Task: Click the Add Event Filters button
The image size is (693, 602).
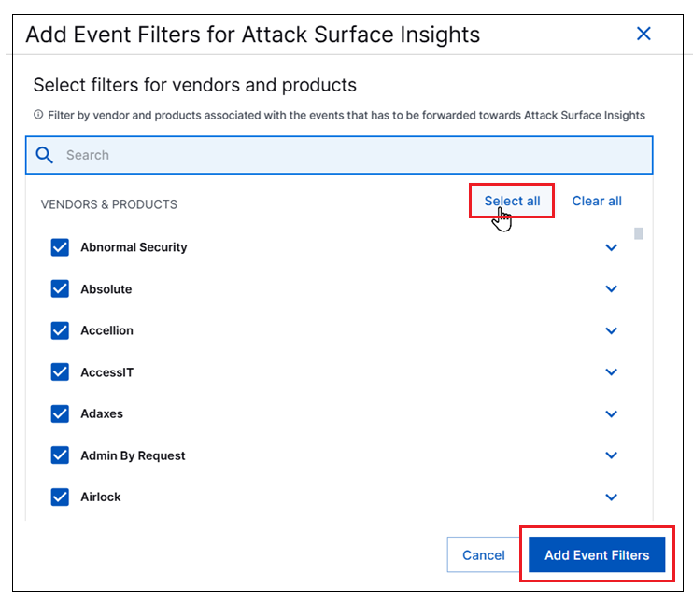Action: coord(597,555)
